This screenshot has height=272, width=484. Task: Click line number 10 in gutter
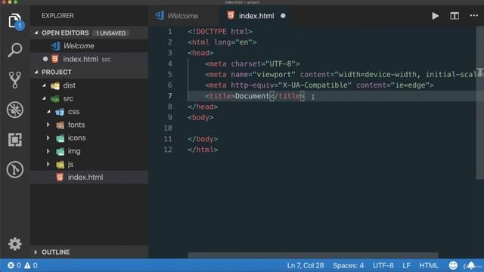(x=168, y=128)
